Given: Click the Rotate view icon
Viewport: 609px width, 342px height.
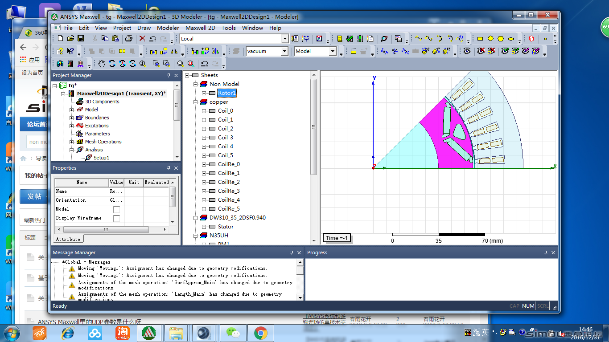Looking at the screenshot, I should click(x=112, y=64).
